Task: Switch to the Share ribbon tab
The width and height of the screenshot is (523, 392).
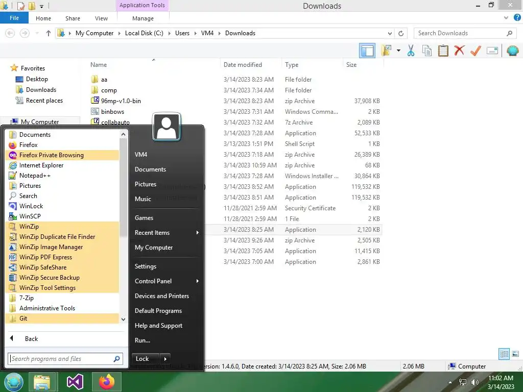Action: pyautogui.click(x=73, y=18)
